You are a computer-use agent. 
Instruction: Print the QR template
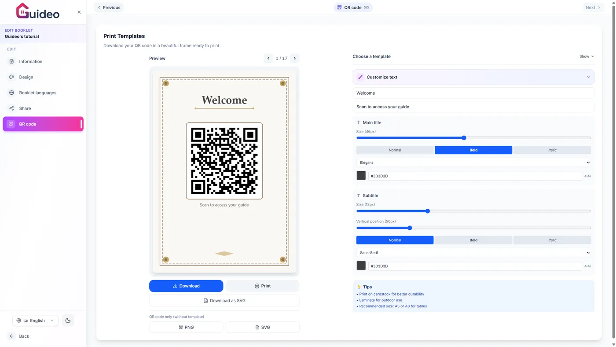pyautogui.click(x=263, y=286)
